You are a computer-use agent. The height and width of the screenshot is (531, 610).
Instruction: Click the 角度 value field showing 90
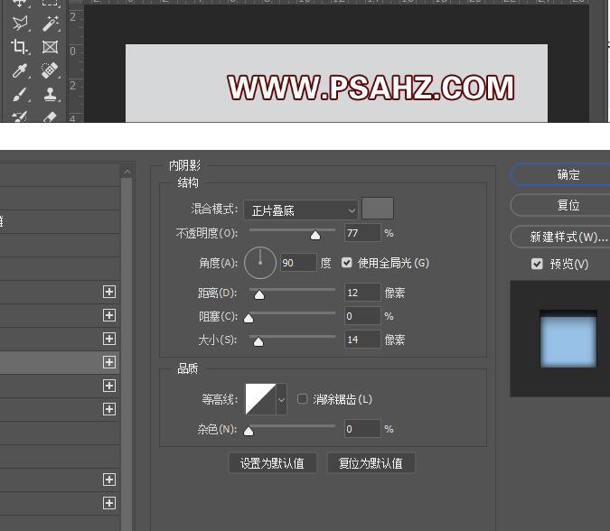pyautogui.click(x=298, y=263)
